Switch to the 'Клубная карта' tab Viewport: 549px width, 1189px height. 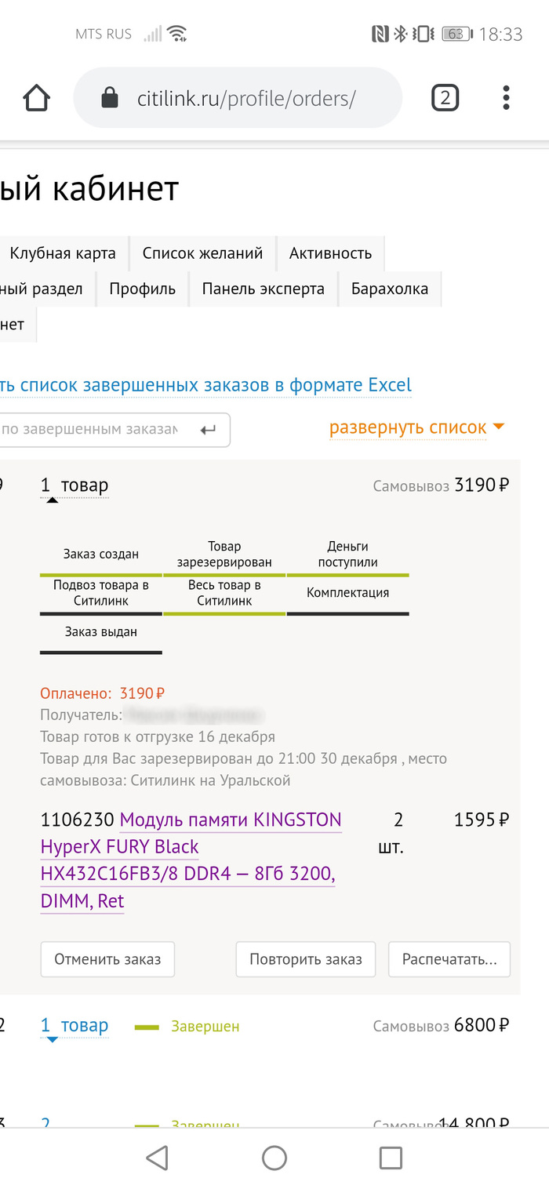pyautogui.click(x=63, y=253)
